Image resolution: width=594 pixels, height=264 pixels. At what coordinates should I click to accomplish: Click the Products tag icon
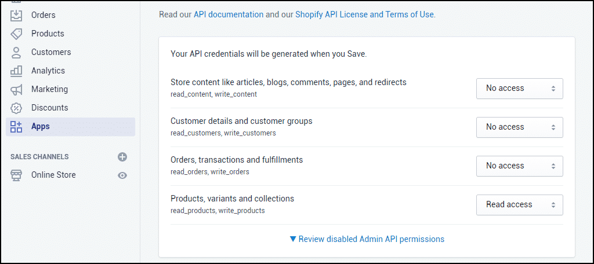16,34
